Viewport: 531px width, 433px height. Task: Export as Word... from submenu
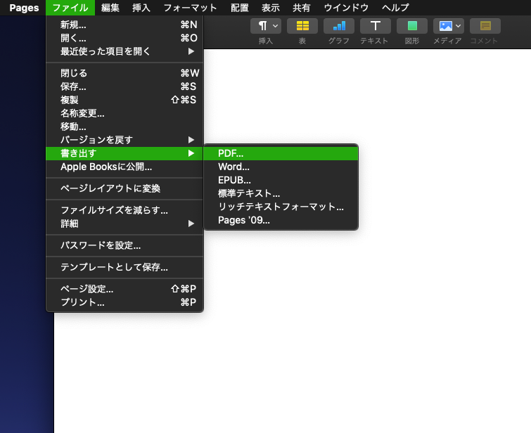tap(281, 167)
